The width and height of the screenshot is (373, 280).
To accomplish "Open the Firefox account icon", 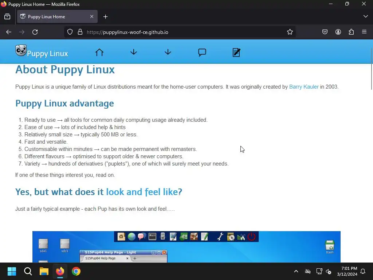I will click(x=338, y=32).
